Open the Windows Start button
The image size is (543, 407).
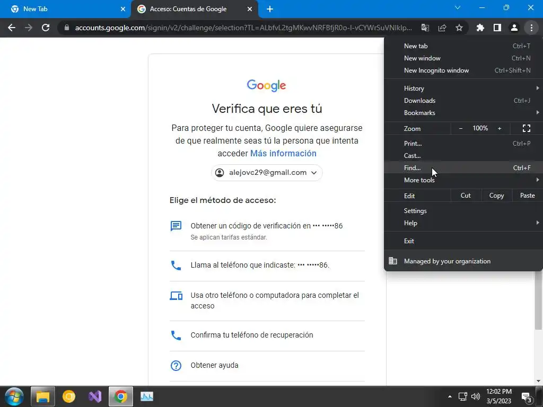(14, 396)
